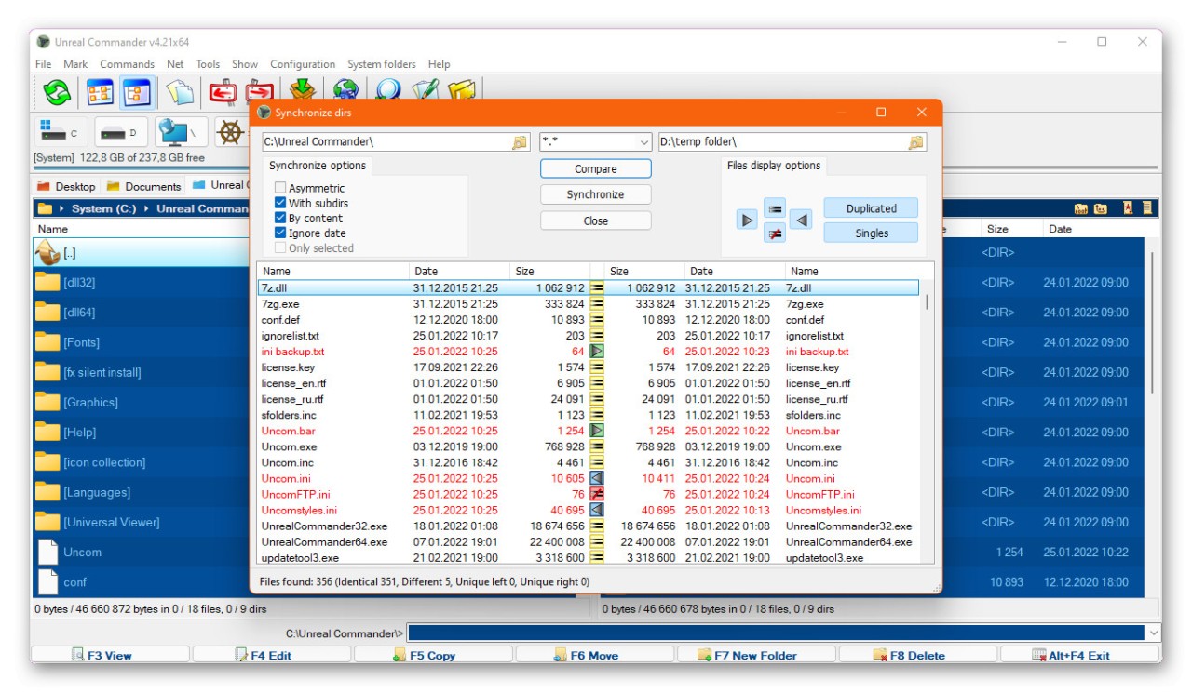Expand the command line history dropdown
Viewport: 1192px width, 693px height.
1154,633
